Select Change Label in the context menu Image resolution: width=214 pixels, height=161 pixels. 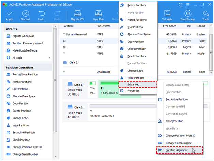(x=138, y=71)
